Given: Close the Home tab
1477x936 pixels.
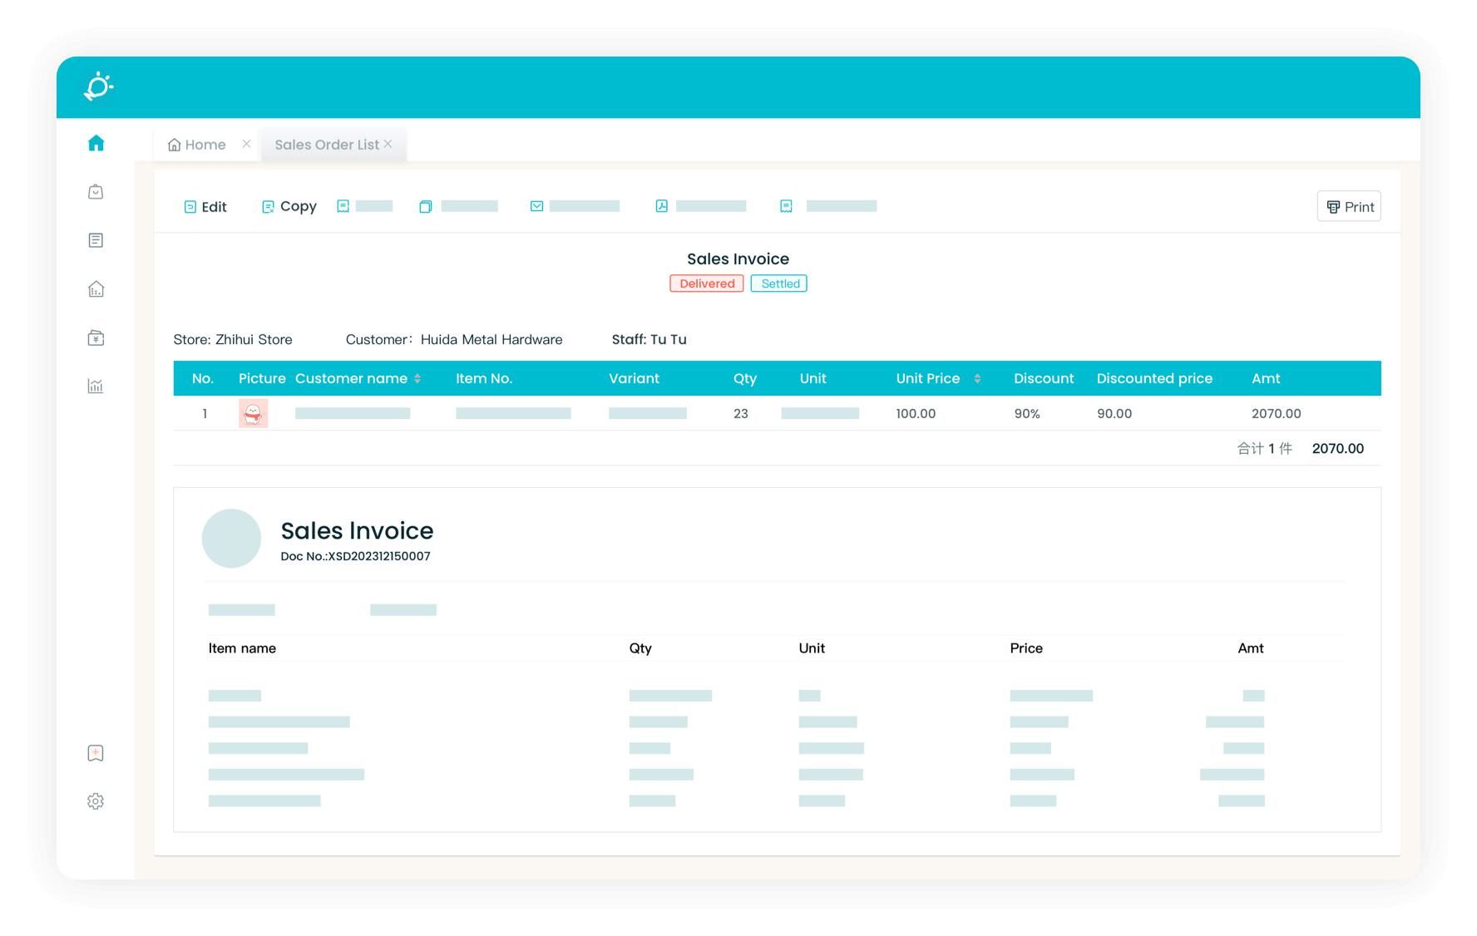Looking at the screenshot, I should coord(246,144).
